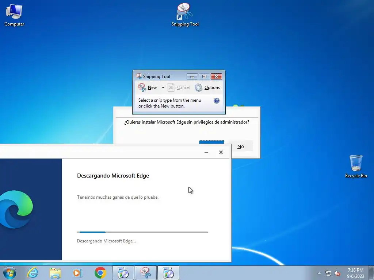This screenshot has width=374, height=280.
Task: Minimize the Snipping Tool window
Action: pos(192,77)
